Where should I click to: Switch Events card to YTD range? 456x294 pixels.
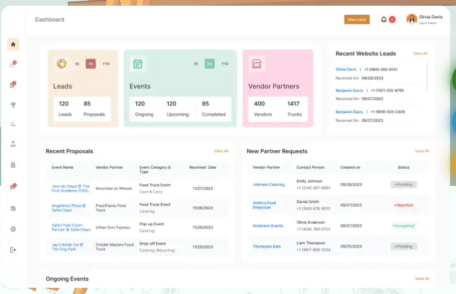(225, 64)
